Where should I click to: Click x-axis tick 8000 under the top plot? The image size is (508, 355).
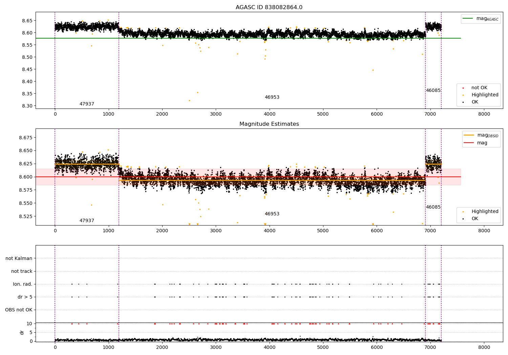(484, 114)
